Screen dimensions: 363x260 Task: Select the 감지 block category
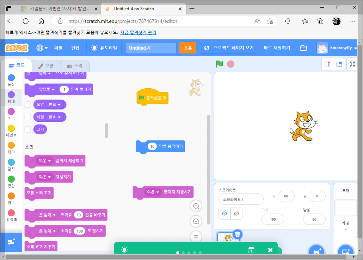[11, 165]
